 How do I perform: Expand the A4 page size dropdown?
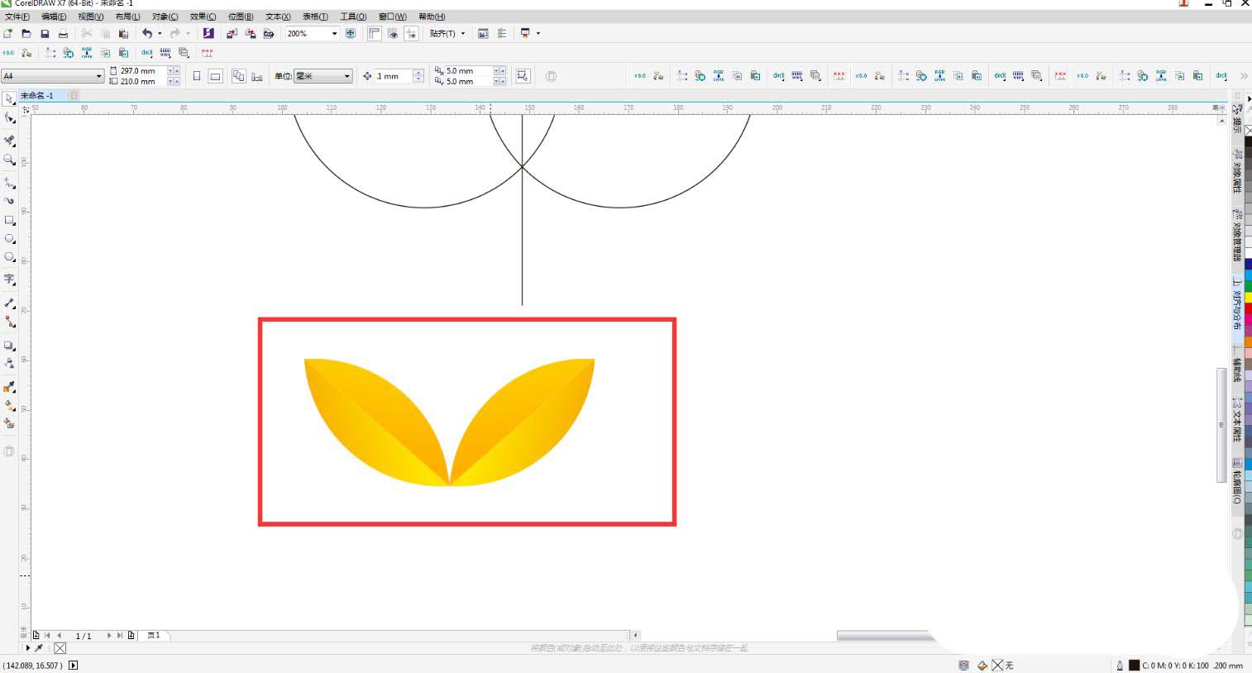tap(98, 76)
